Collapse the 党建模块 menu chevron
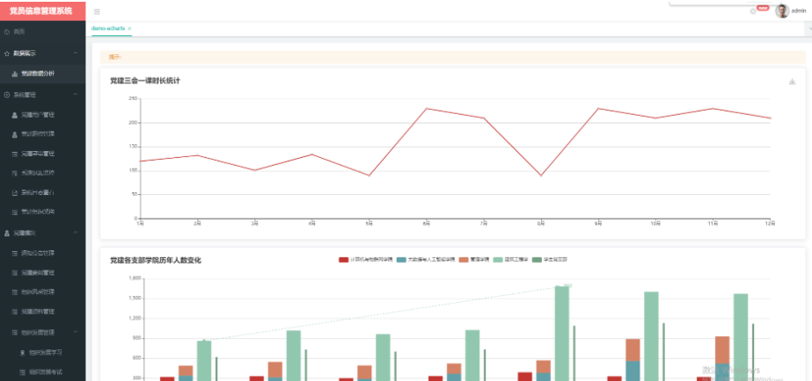Screen dimensions: 812x381 [x=76, y=234]
